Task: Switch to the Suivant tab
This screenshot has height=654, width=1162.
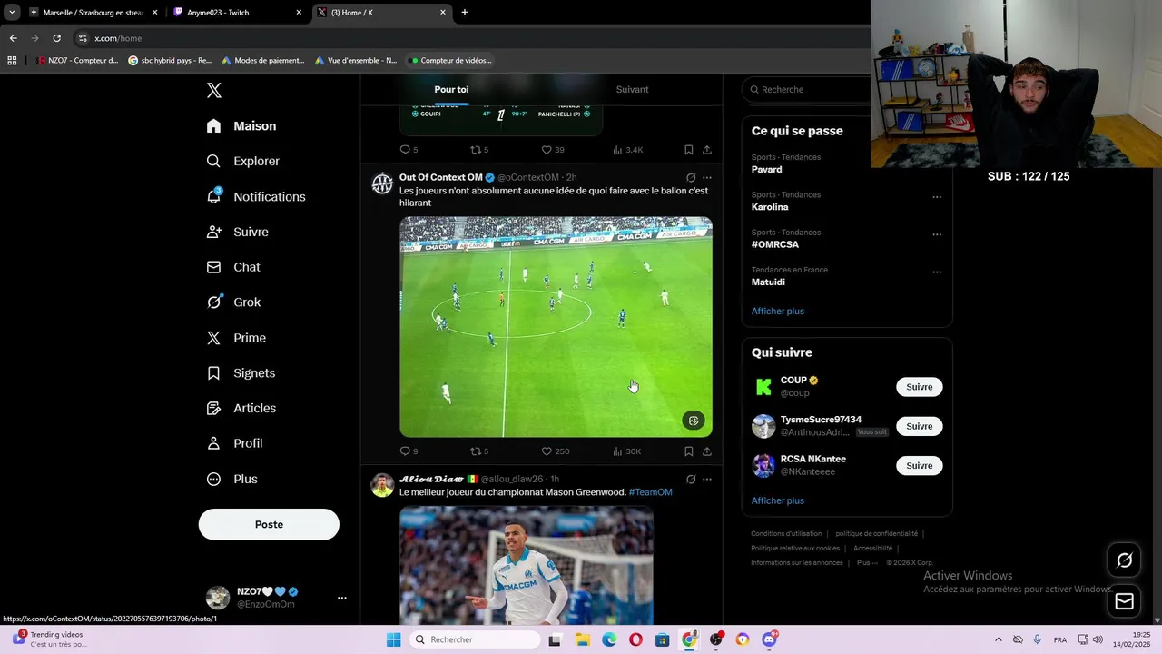Action: pos(632,89)
